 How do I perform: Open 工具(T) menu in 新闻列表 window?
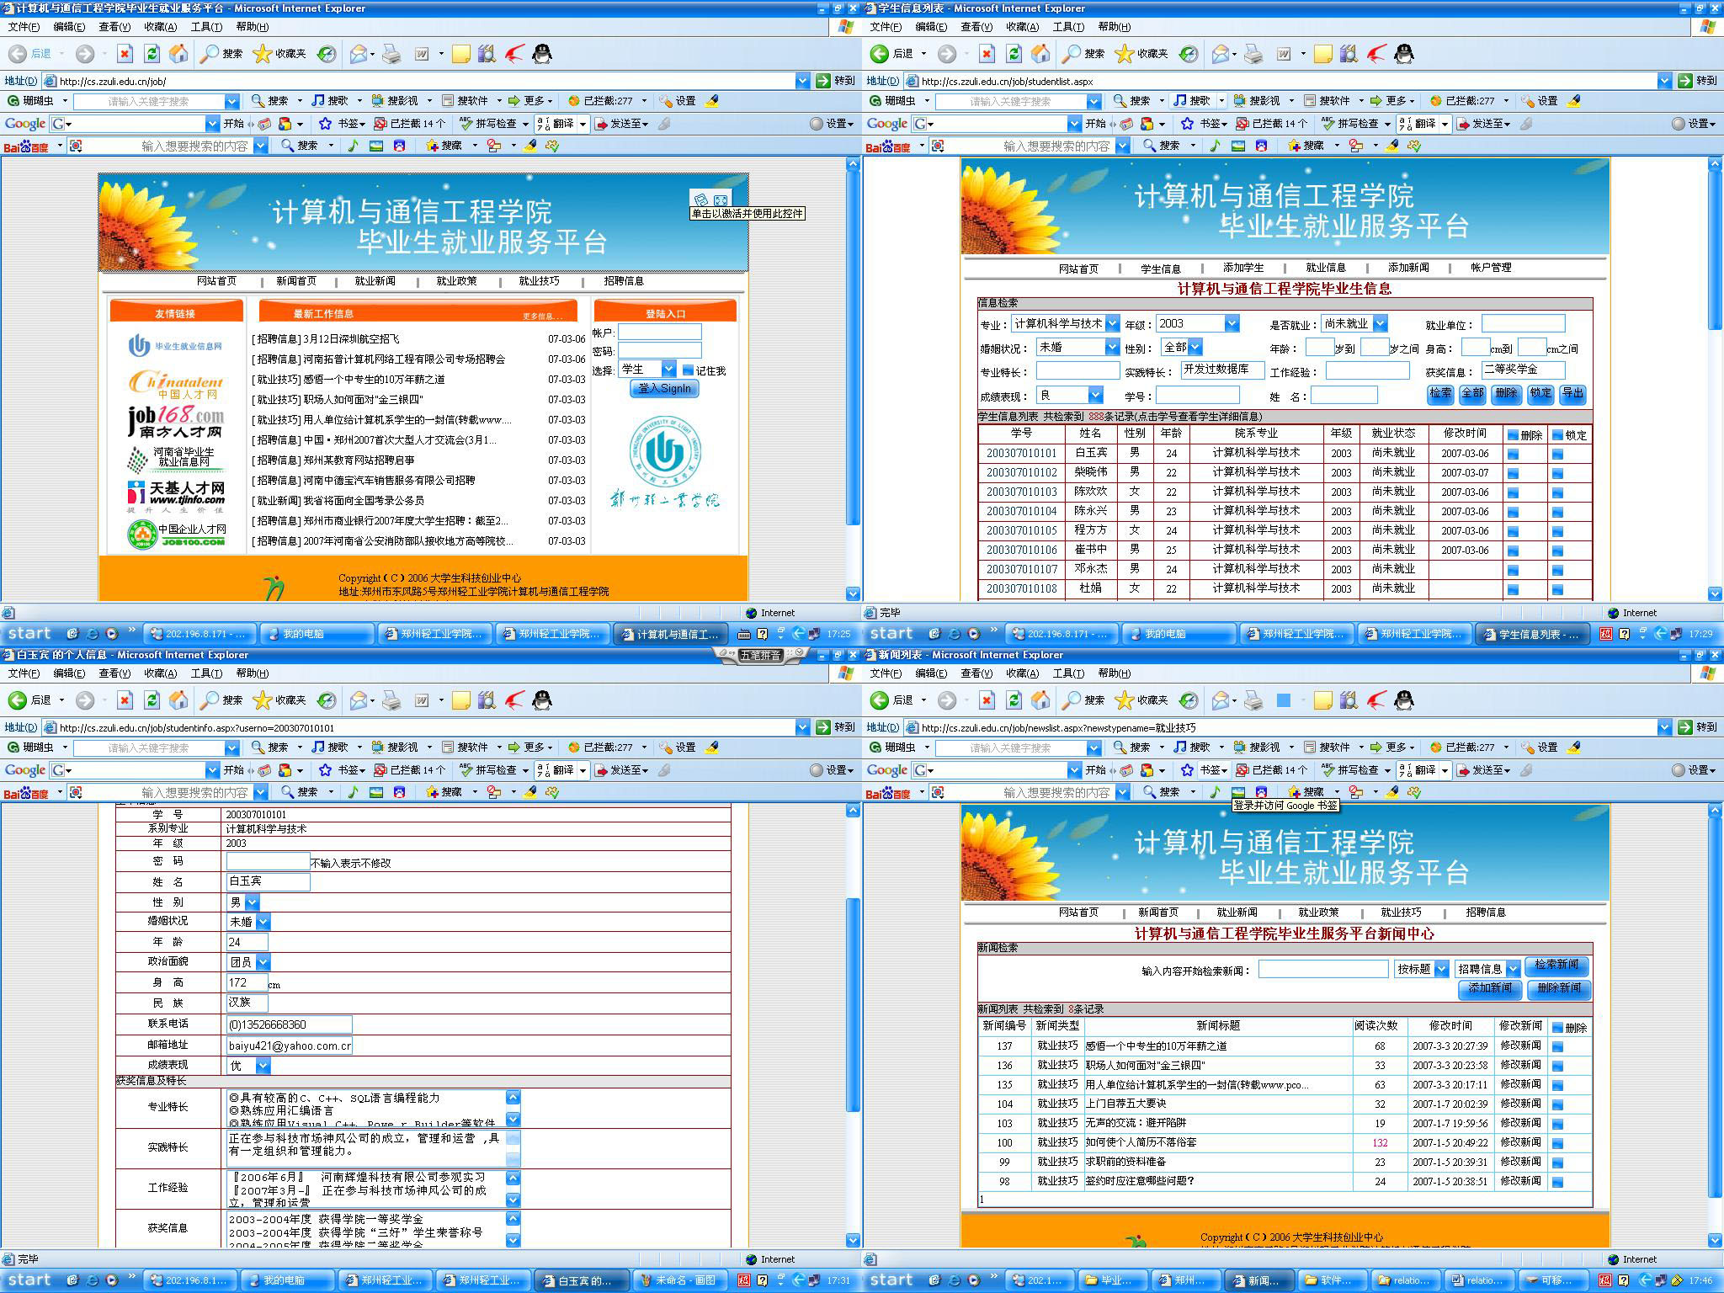(1068, 673)
